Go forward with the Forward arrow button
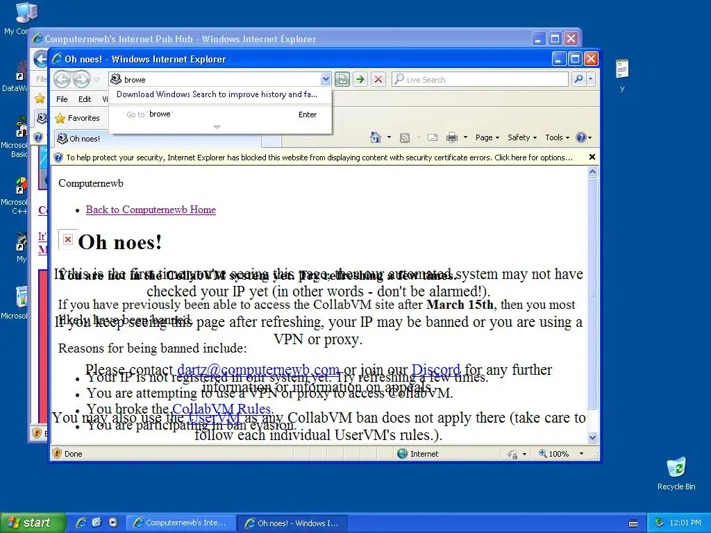711x533 pixels. [82, 80]
